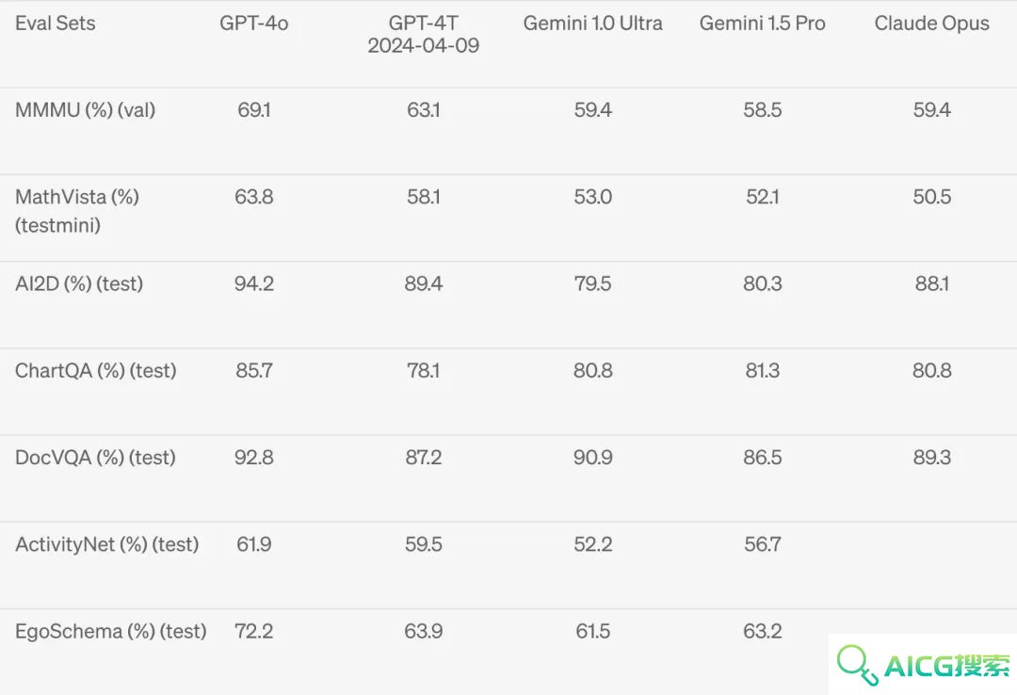This screenshot has height=695, width=1017.
Task: Click the 94.2 AI2D score cell
Action: 253,283
